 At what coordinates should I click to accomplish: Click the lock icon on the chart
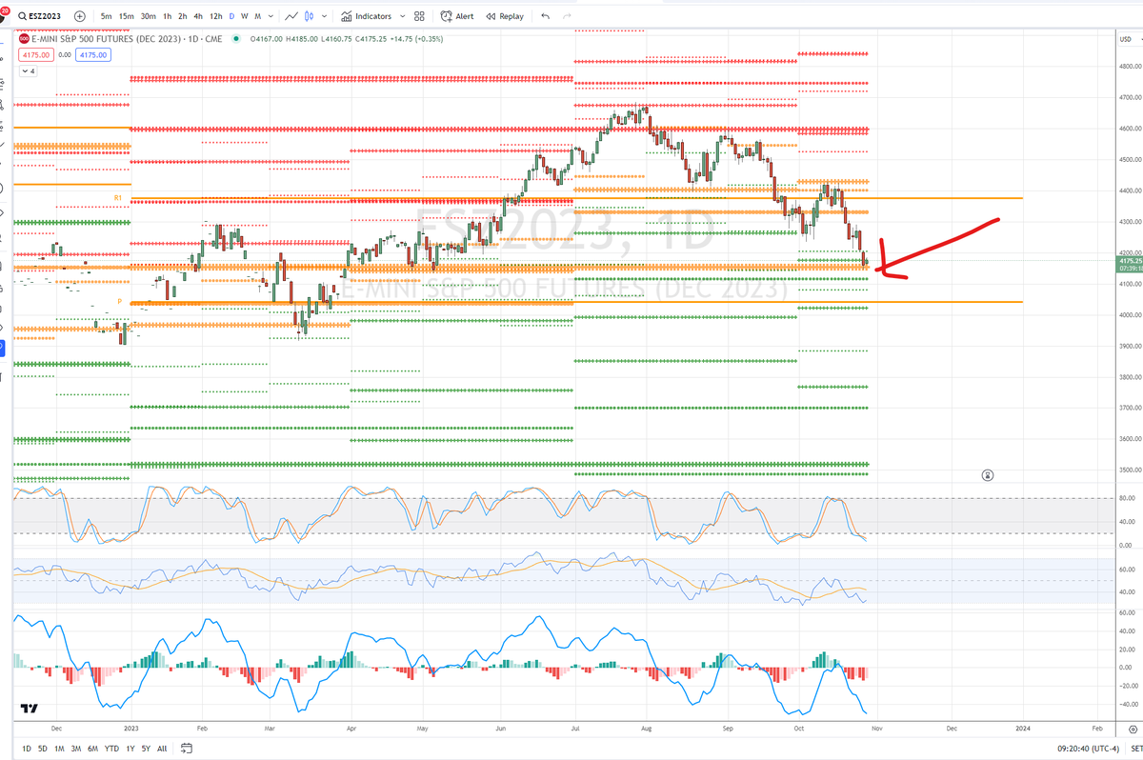pyautogui.click(x=988, y=473)
